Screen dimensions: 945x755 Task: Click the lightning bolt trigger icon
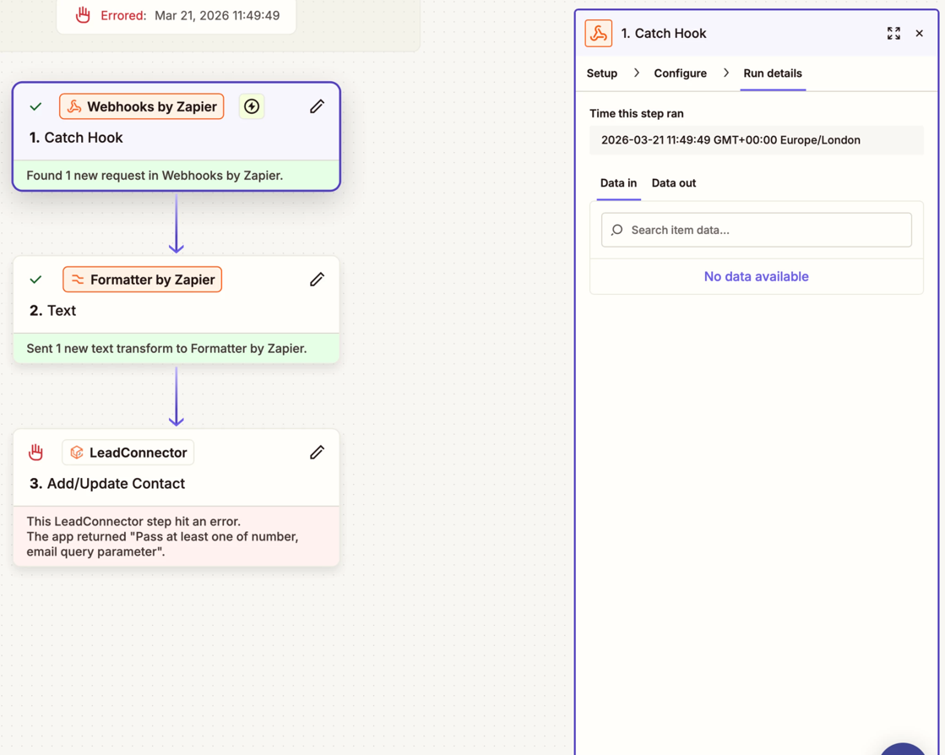pos(252,106)
